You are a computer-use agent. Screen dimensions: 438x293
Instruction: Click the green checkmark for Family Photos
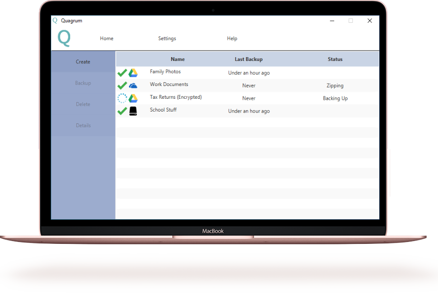pyautogui.click(x=122, y=73)
